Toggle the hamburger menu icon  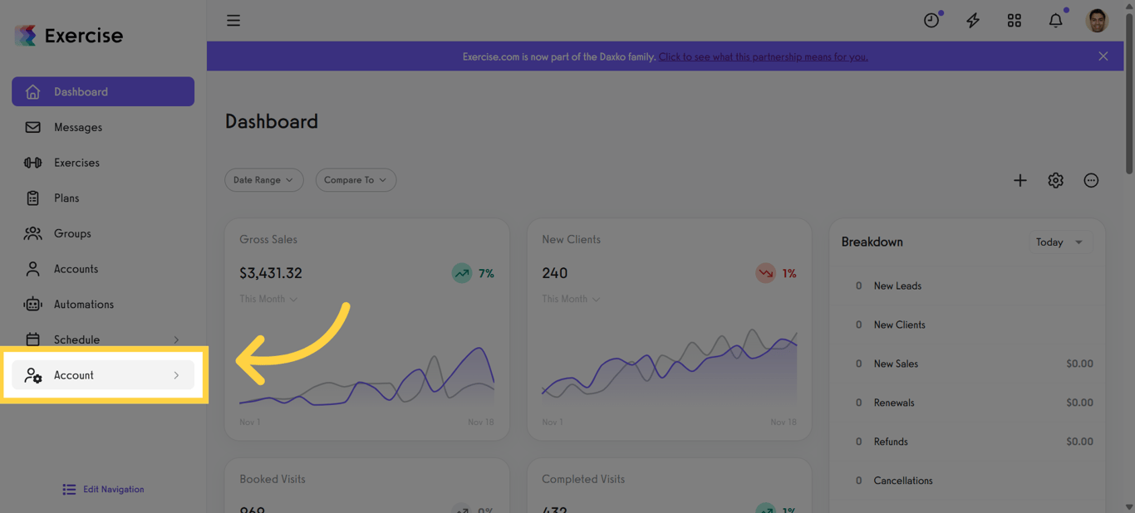(233, 21)
